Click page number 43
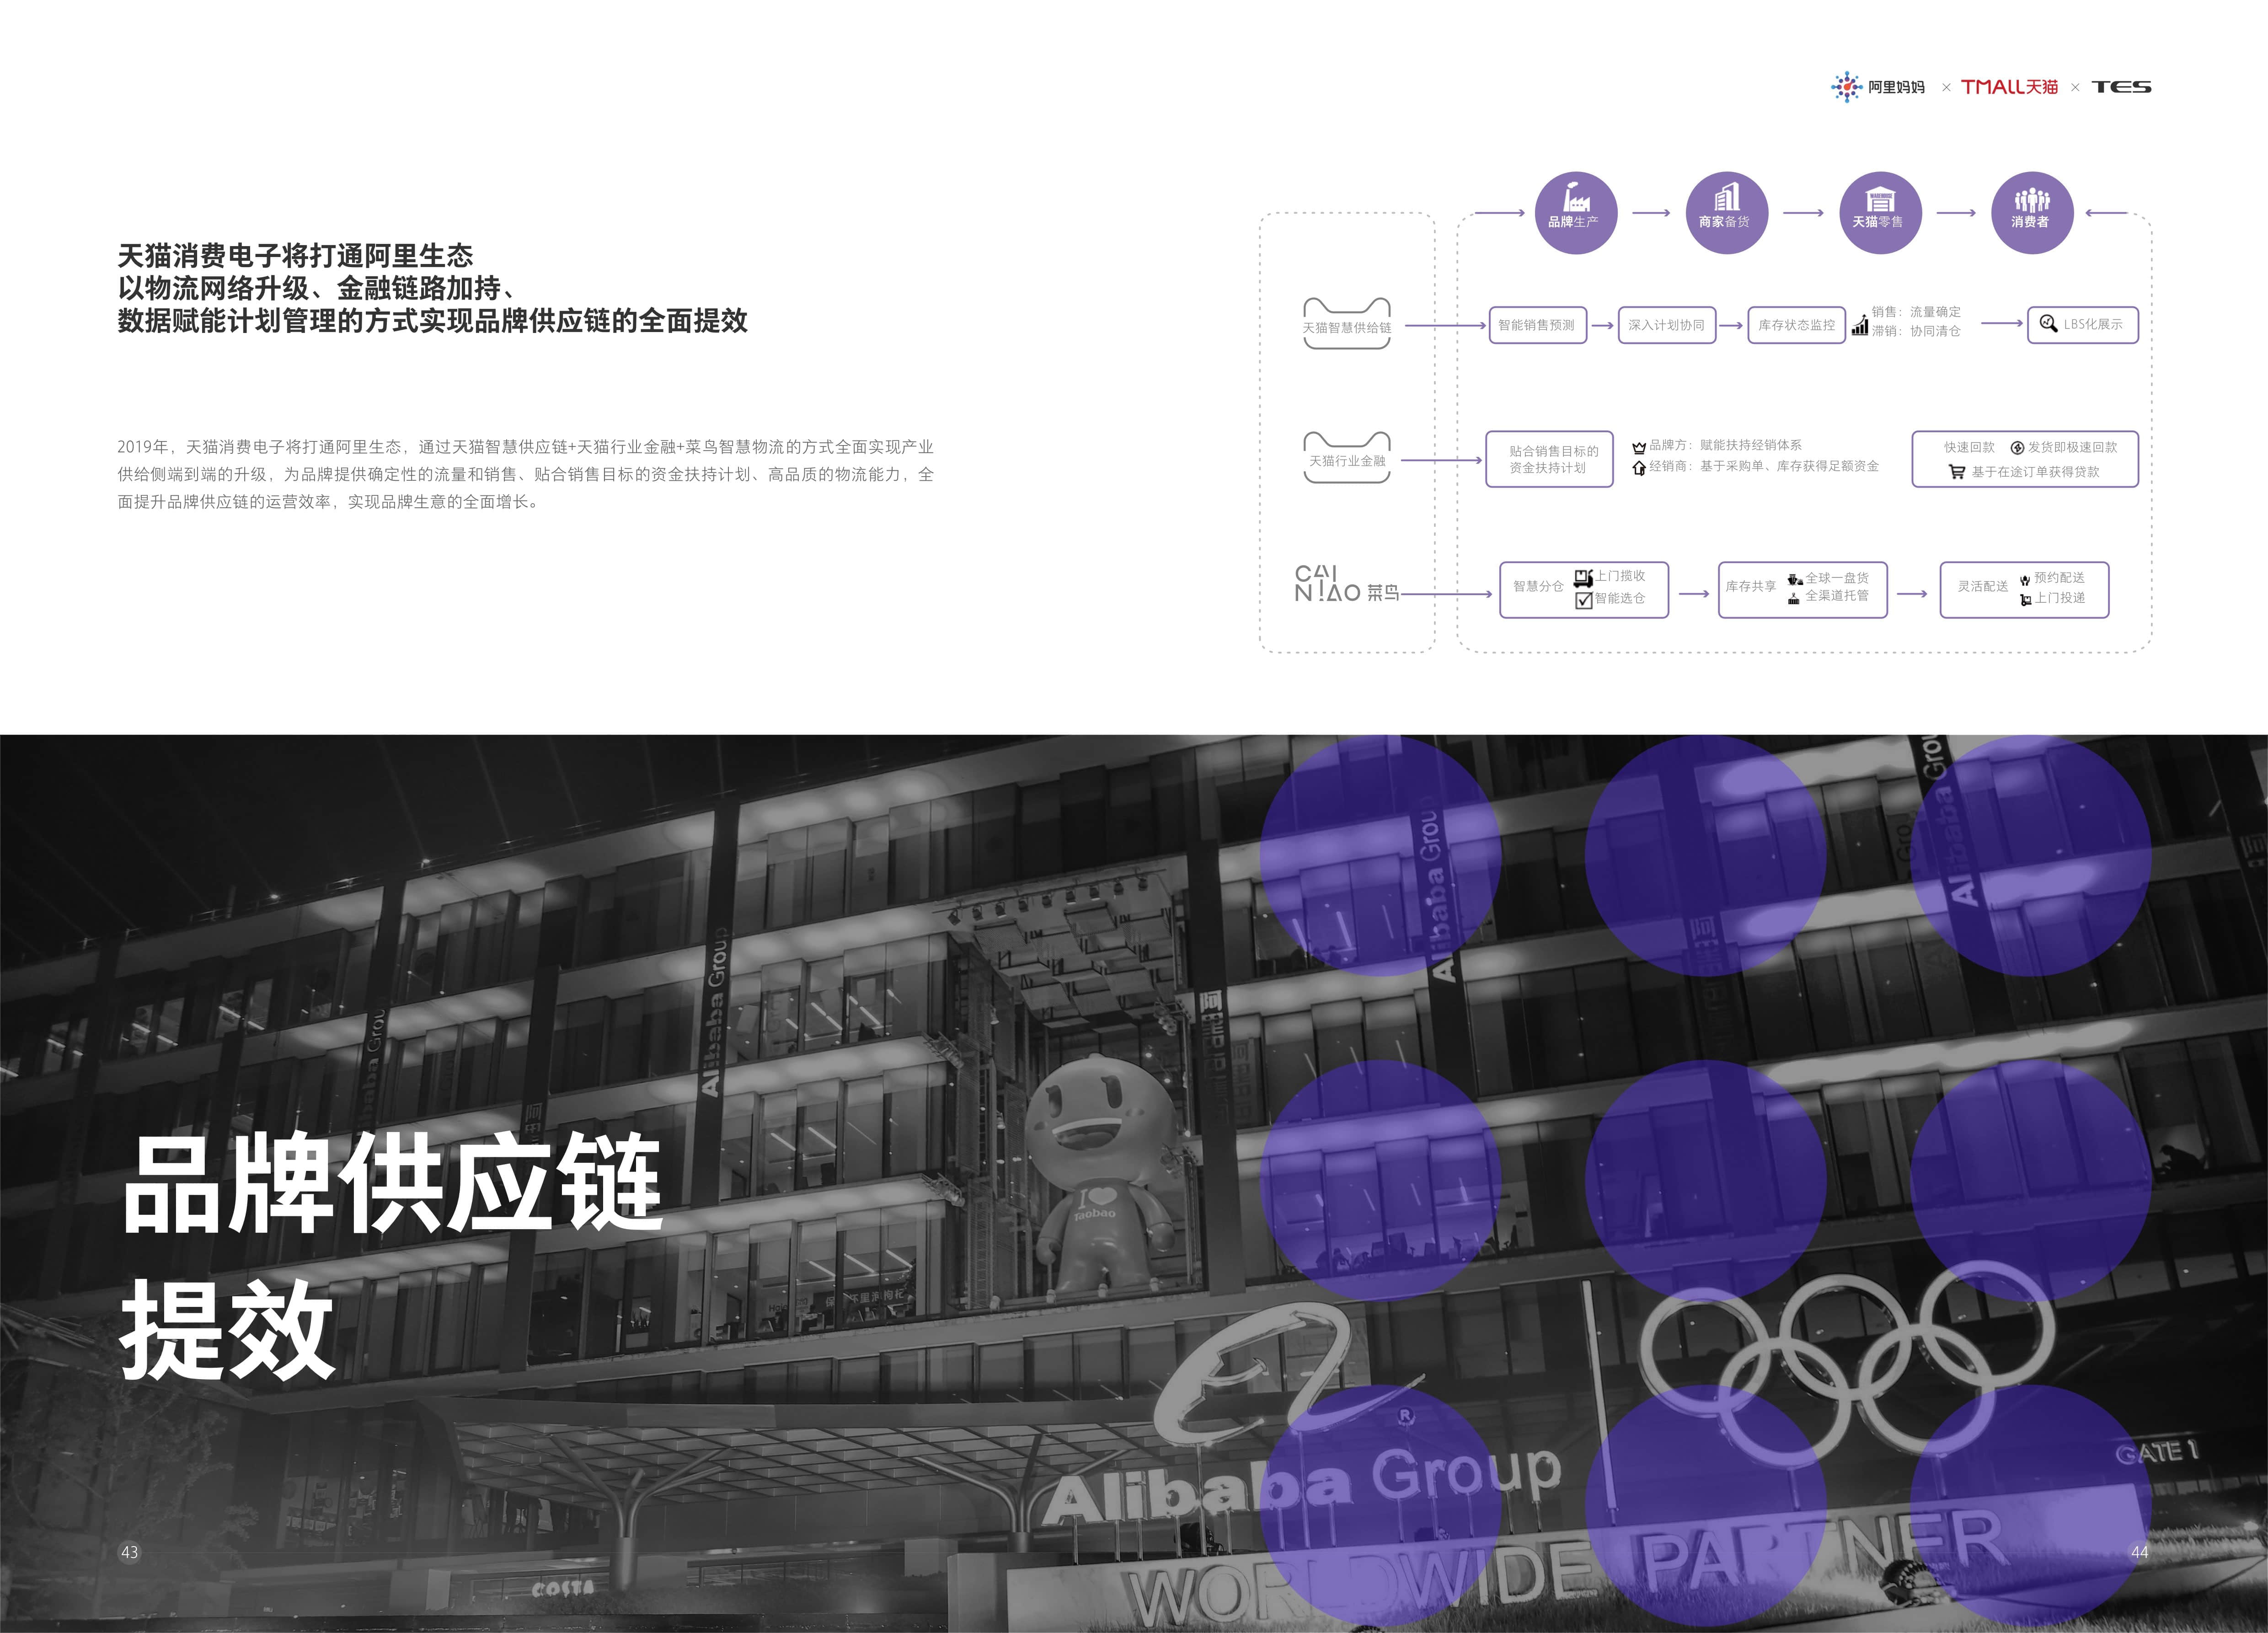Screen dimensions: 2268x1633 point(129,1552)
